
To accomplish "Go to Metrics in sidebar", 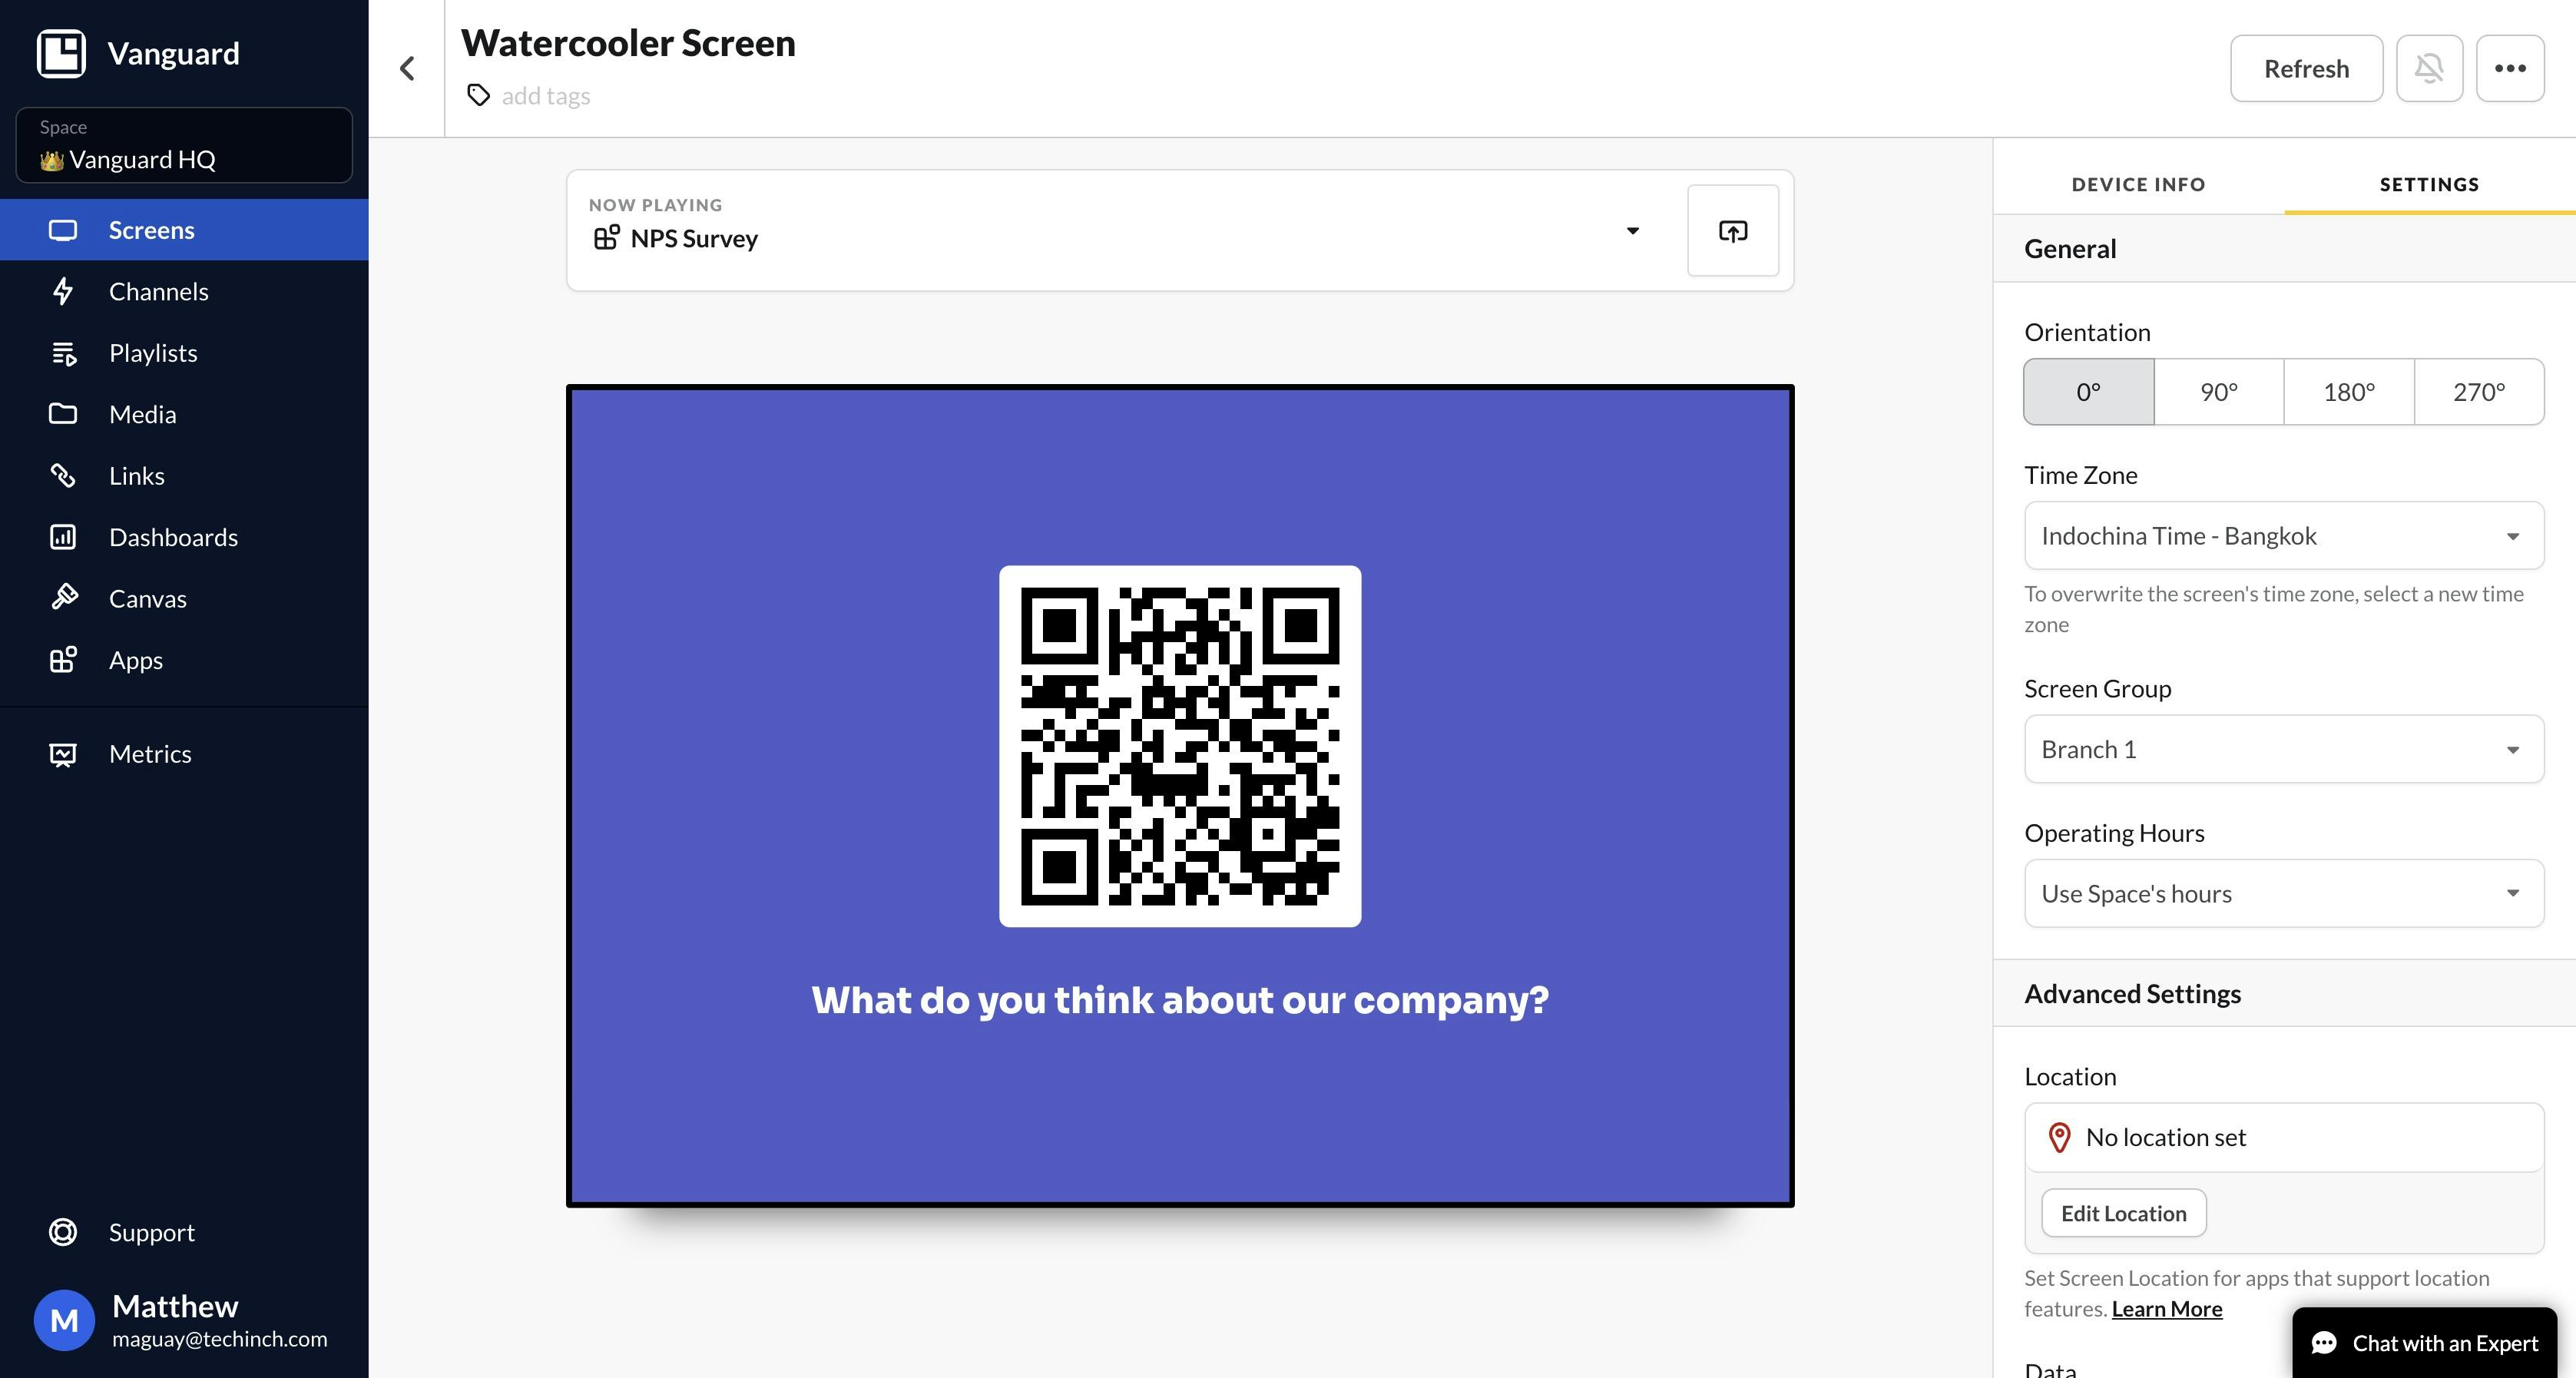I will (x=150, y=753).
